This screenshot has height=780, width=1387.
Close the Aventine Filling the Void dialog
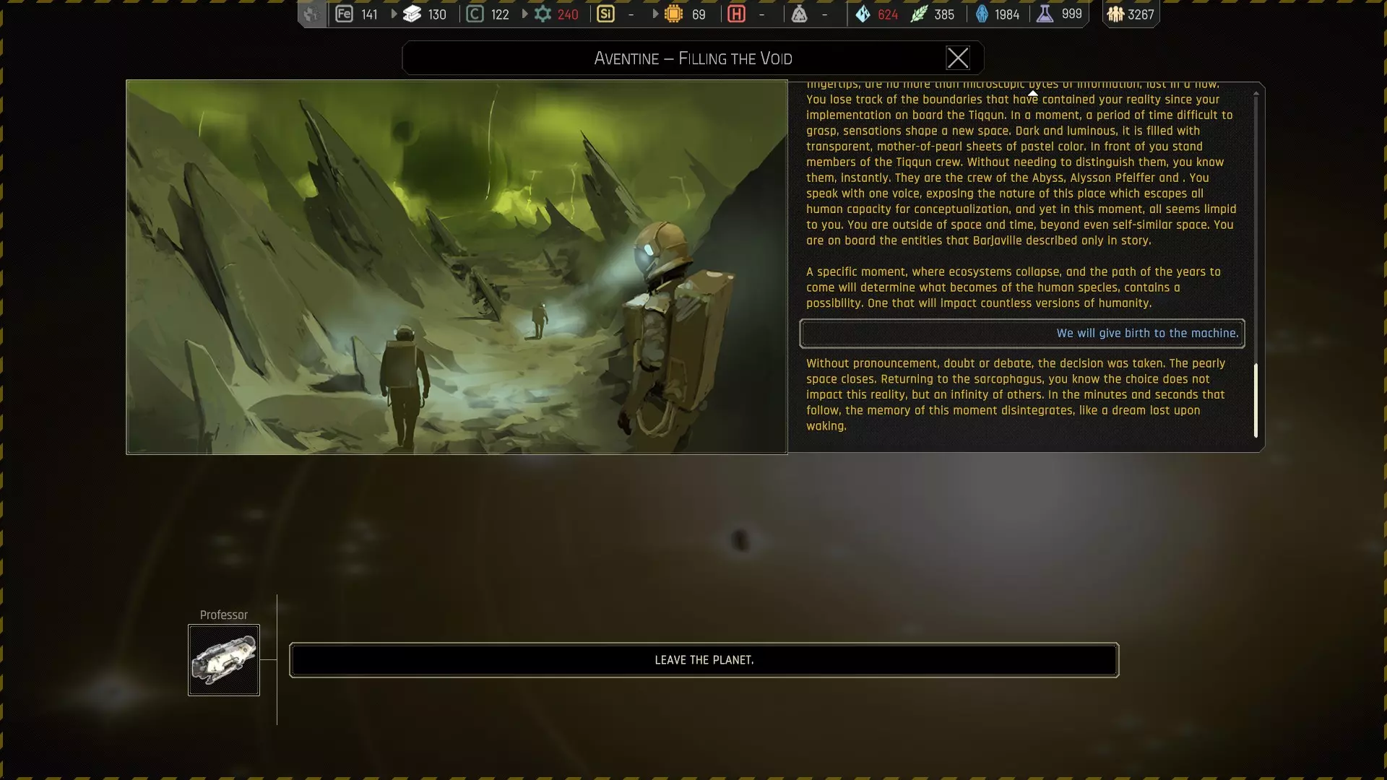click(957, 58)
